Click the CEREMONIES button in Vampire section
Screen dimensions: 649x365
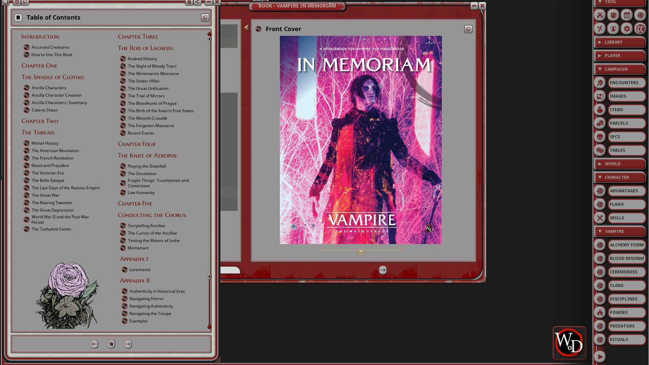pos(626,272)
